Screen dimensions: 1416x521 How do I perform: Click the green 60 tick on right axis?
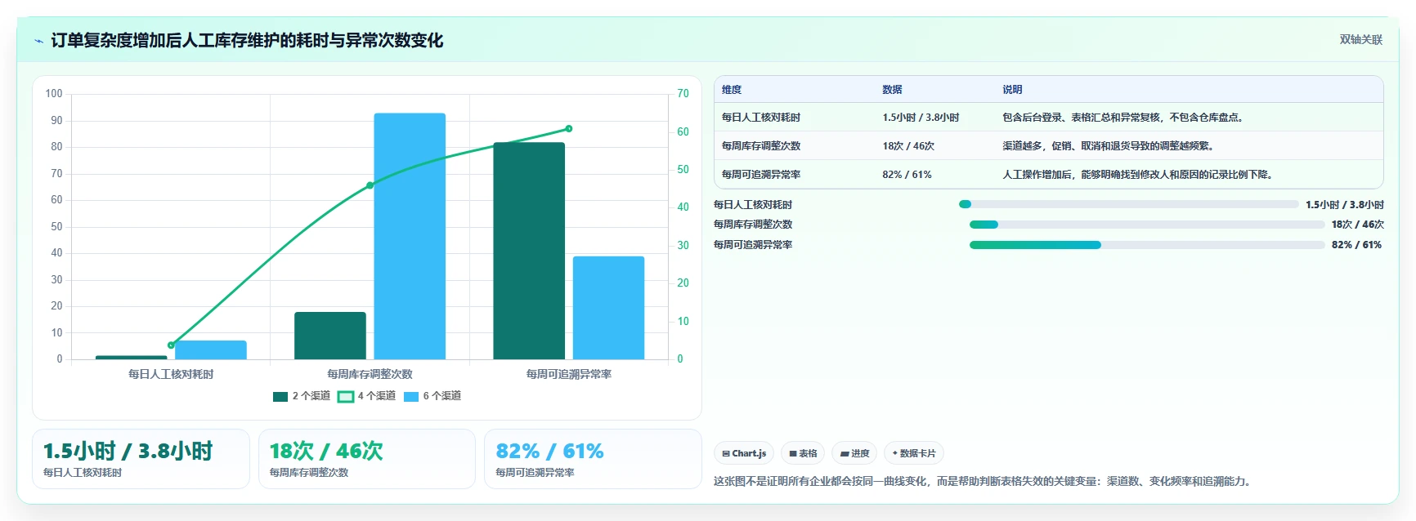pos(683,131)
